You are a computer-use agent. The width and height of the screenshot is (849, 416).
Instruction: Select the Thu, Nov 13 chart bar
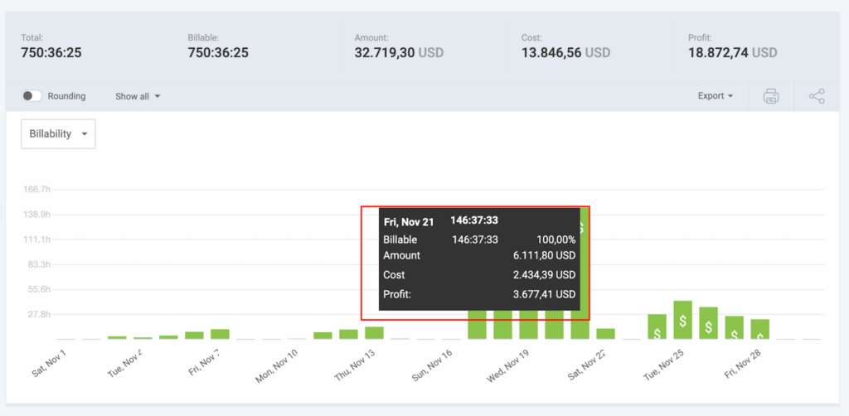pyautogui.click(x=374, y=333)
